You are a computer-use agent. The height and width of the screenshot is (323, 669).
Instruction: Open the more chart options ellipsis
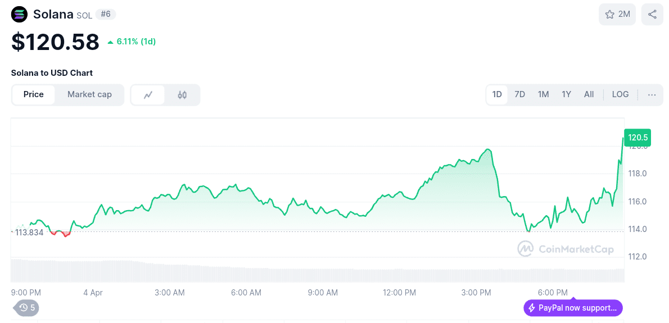click(x=652, y=94)
